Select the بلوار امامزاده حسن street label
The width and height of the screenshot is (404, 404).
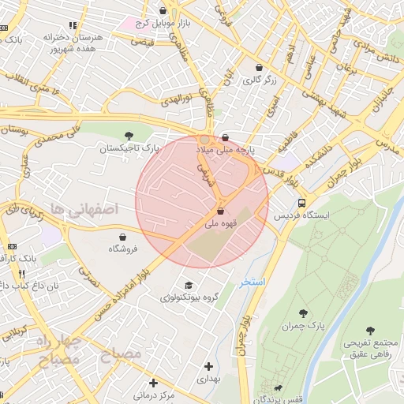click(122, 294)
